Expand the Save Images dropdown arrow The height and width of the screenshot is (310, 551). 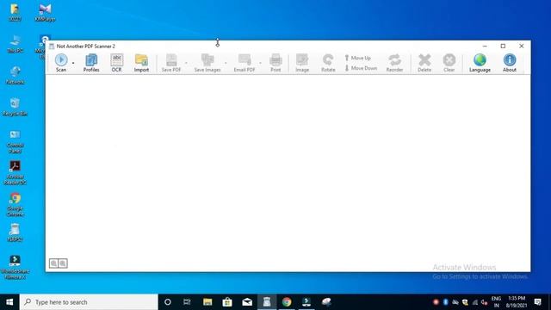pyautogui.click(x=226, y=63)
